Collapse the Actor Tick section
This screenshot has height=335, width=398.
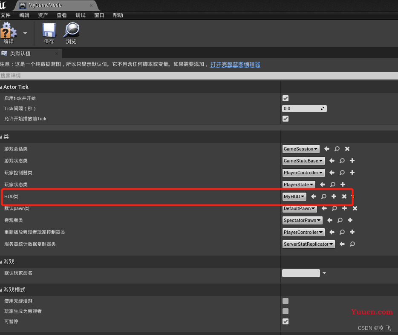(x=1, y=87)
